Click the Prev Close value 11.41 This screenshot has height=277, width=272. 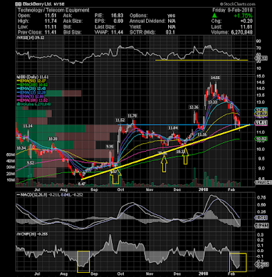[51, 32]
